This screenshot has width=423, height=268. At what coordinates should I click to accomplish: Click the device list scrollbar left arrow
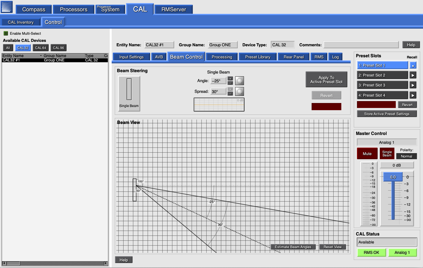tap(4, 263)
